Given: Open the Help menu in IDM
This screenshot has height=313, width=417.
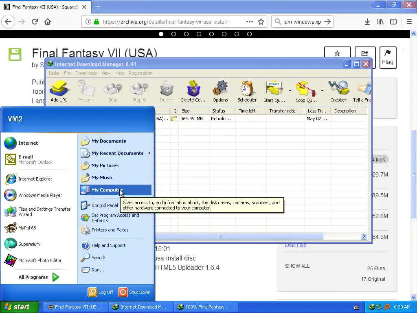Looking at the screenshot, I should (x=119, y=73).
